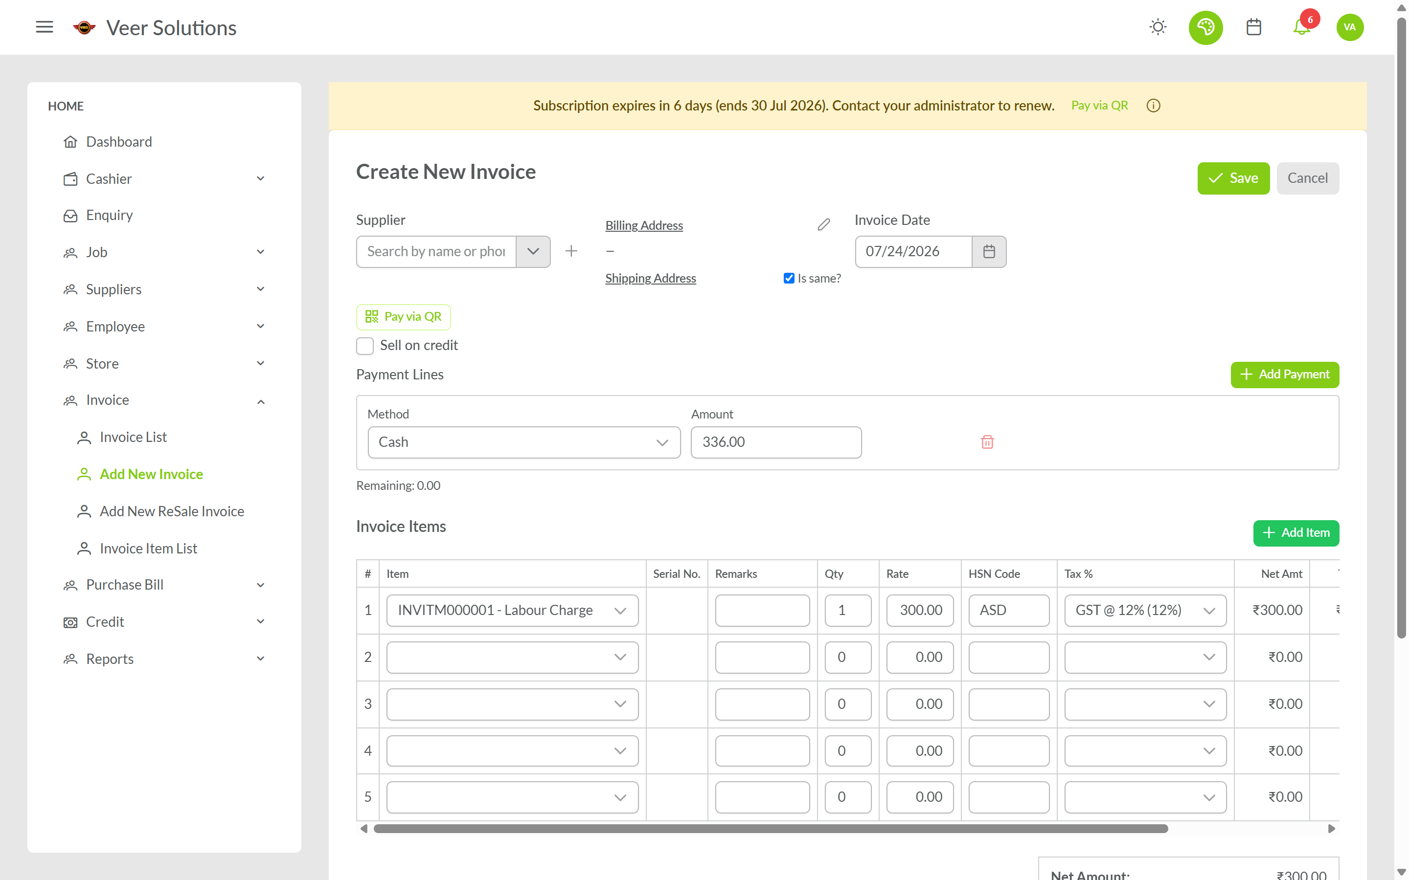
Task: Uncheck the Is same? shipping checkbox
Action: [x=789, y=278]
